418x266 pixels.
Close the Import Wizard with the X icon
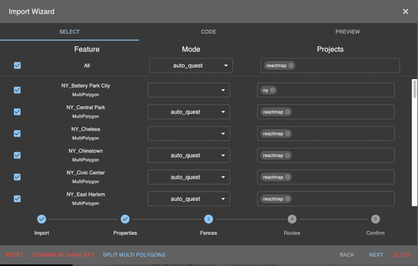click(406, 12)
